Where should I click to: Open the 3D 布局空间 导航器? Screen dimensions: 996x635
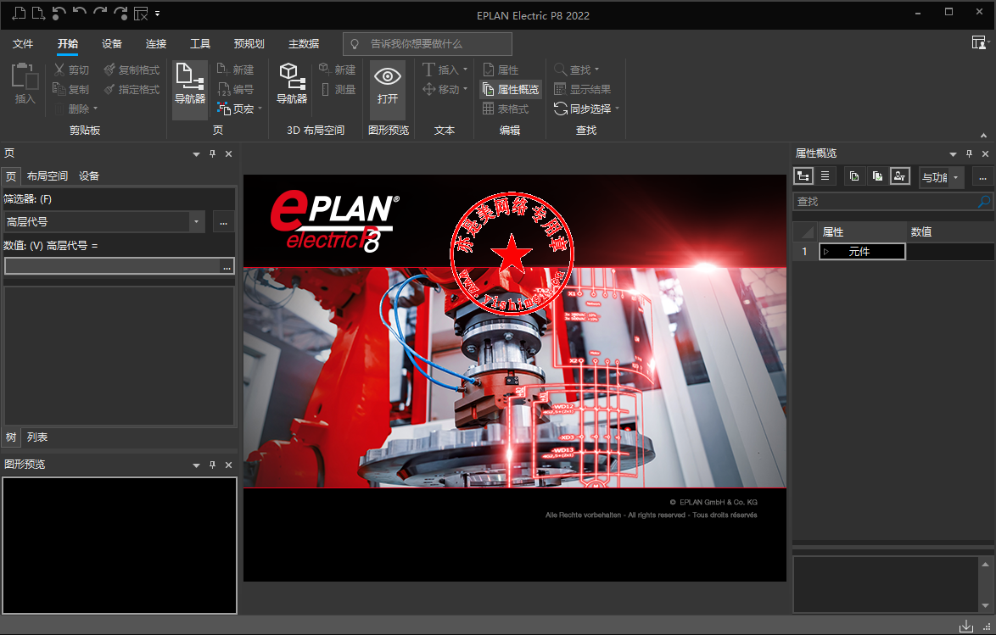tap(292, 83)
